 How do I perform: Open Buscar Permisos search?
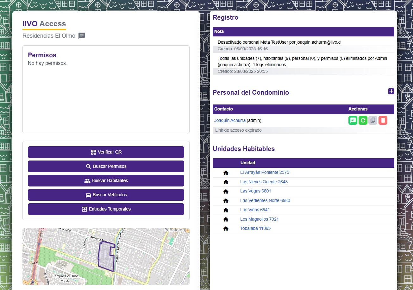pos(106,166)
